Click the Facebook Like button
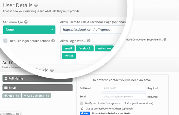This screenshot has width=179, height=115. 85,113
